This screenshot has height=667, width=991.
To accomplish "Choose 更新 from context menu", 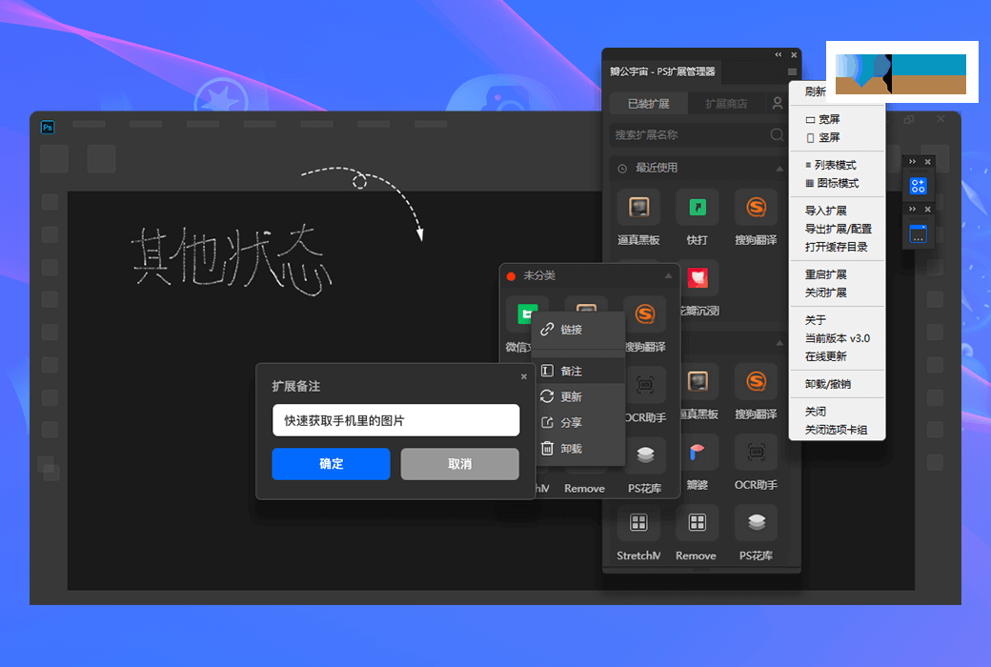I will click(x=579, y=396).
